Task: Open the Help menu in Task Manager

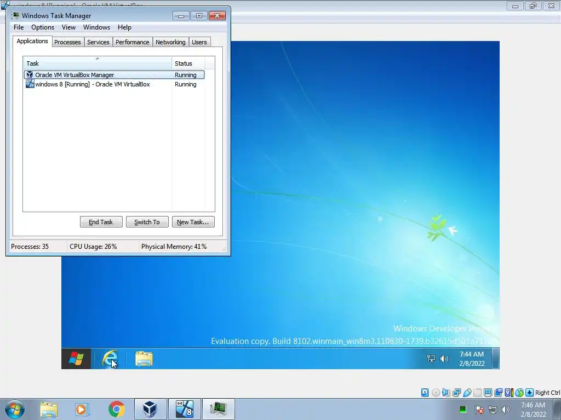Action: click(x=124, y=27)
